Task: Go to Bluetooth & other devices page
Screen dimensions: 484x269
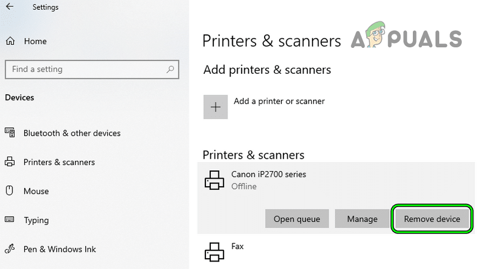Action: (x=72, y=133)
